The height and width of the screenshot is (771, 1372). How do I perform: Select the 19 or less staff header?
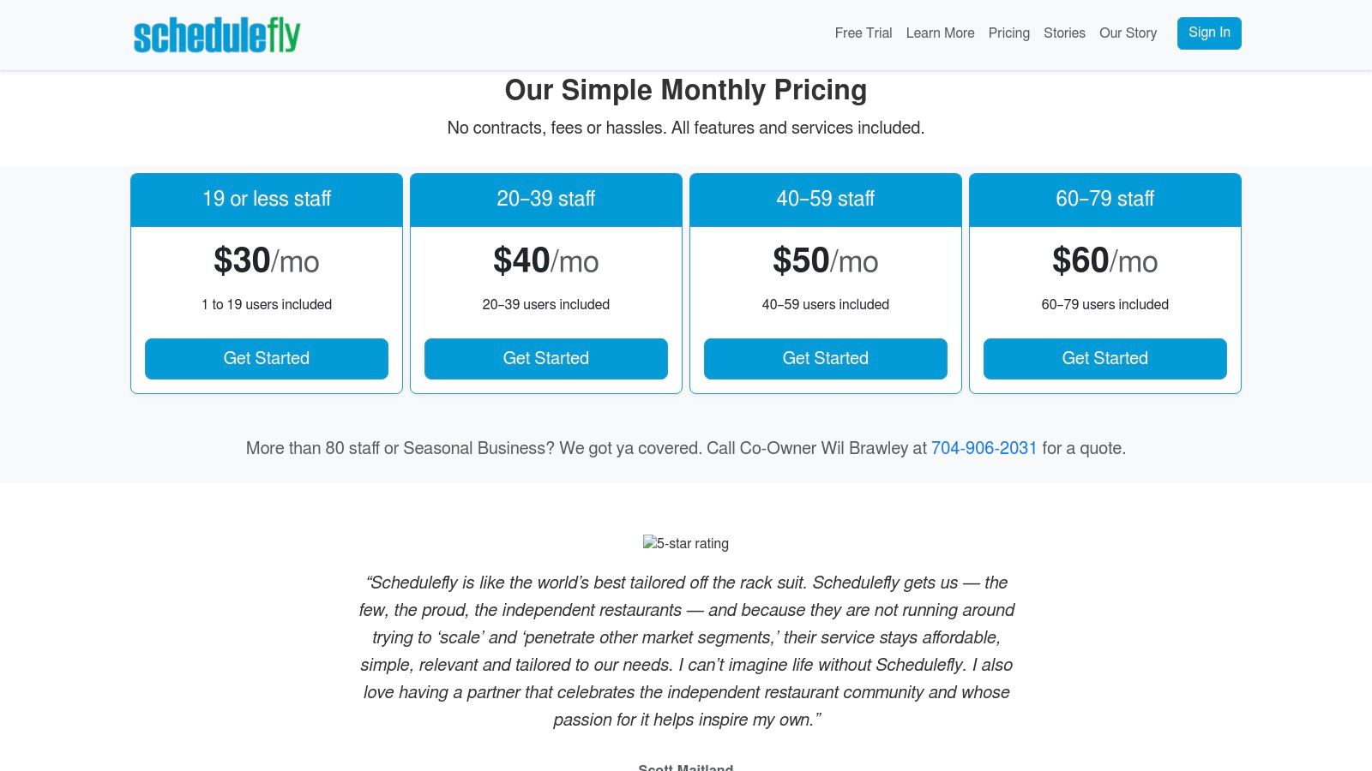(267, 199)
